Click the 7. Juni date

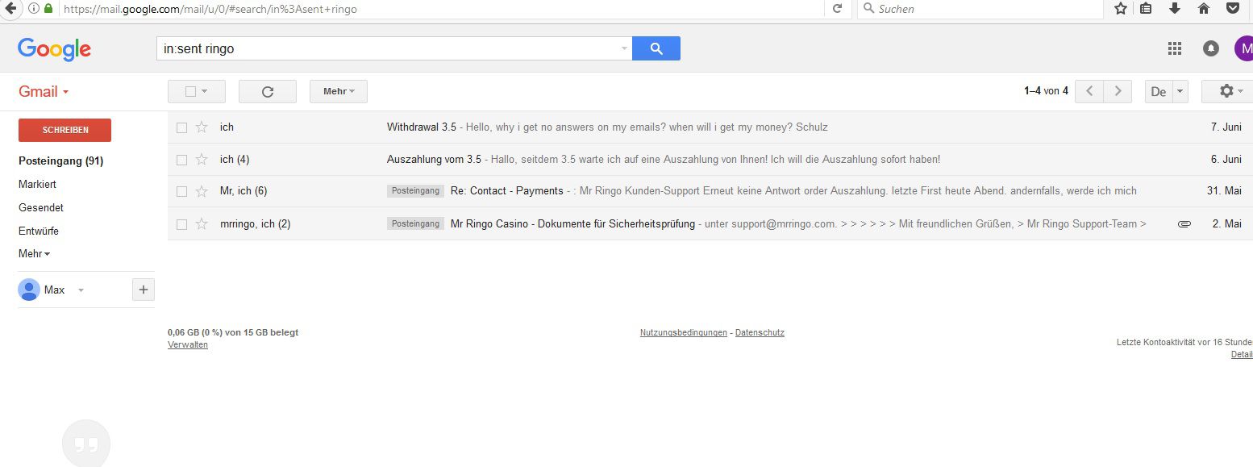(x=1226, y=127)
